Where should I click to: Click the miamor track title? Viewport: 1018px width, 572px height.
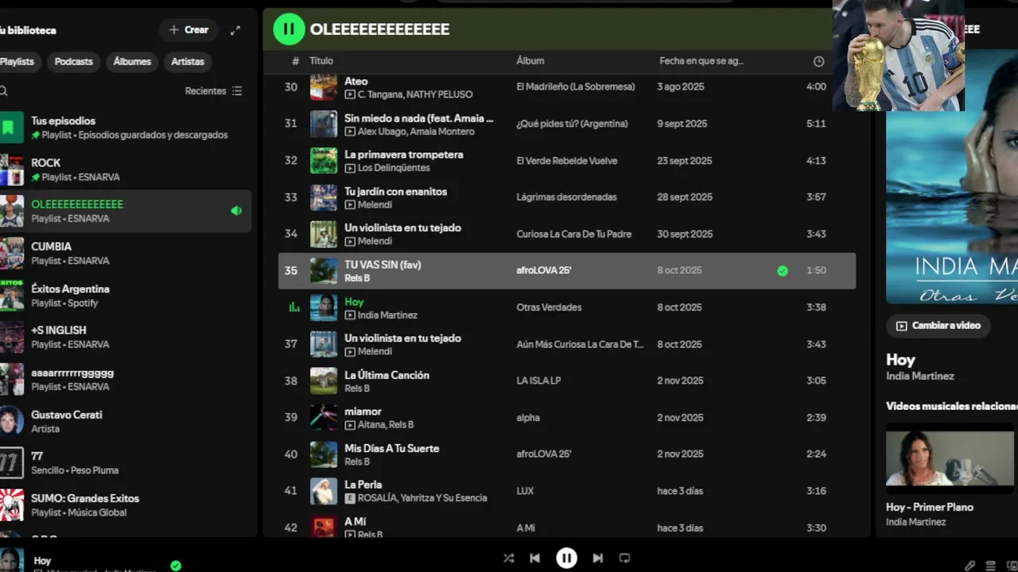coord(363,412)
